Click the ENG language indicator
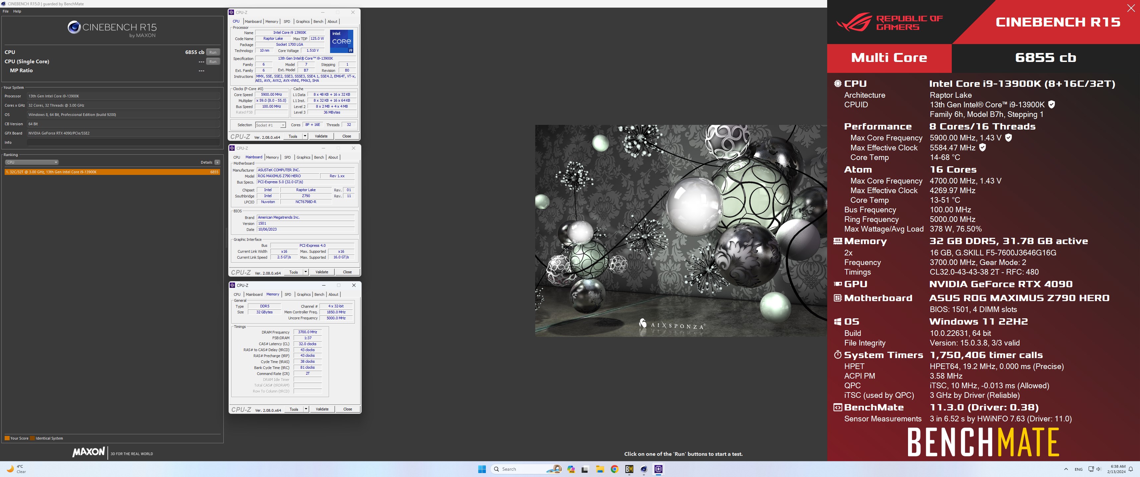1140x477 pixels. tap(1078, 469)
